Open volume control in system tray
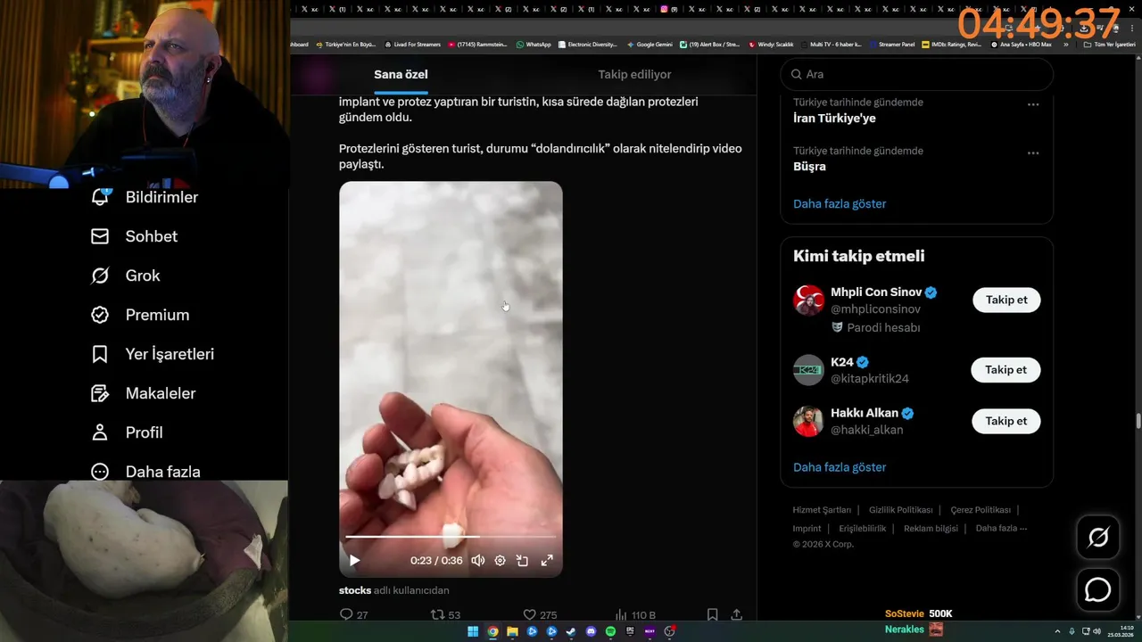This screenshot has width=1142, height=642. tap(1096, 631)
